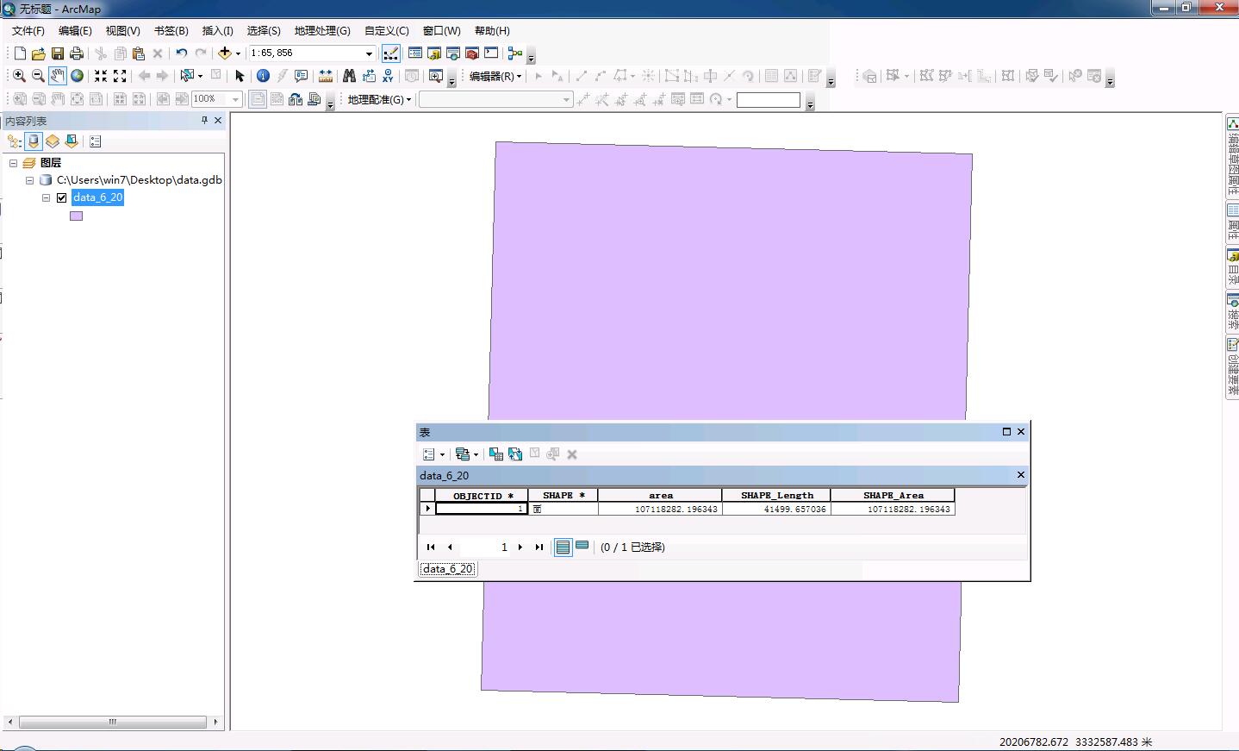Collapse the data_6_20 layer legend
Image resolution: width=1239 pixels, height=751 pixels.
[47, 197]
